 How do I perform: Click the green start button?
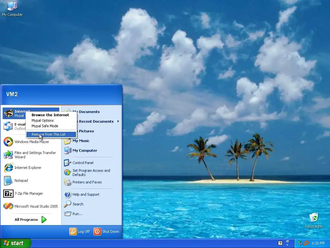pos(15,243)
